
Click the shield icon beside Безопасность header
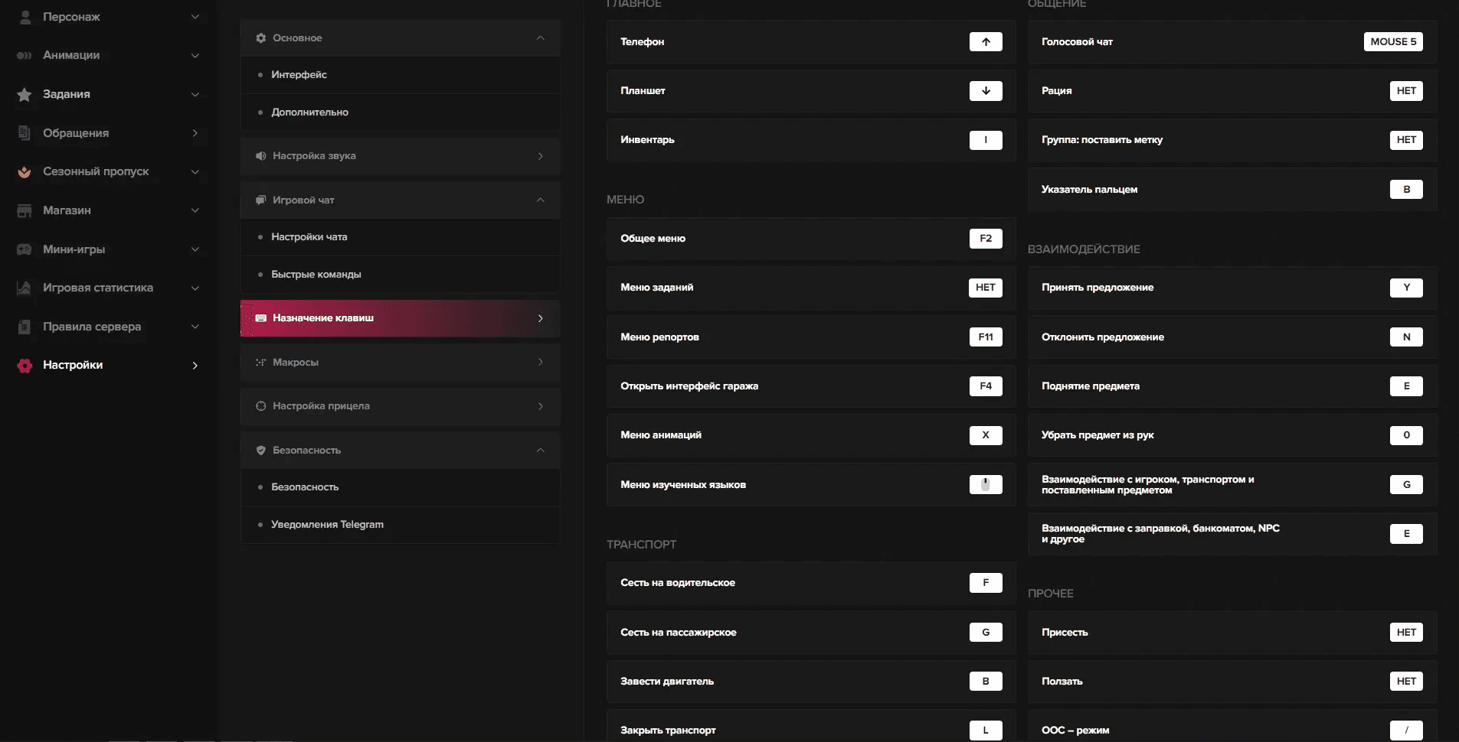coord(260,451)
